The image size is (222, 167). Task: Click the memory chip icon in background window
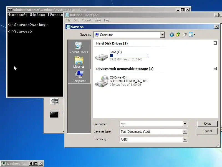click(x=54, y=101)
